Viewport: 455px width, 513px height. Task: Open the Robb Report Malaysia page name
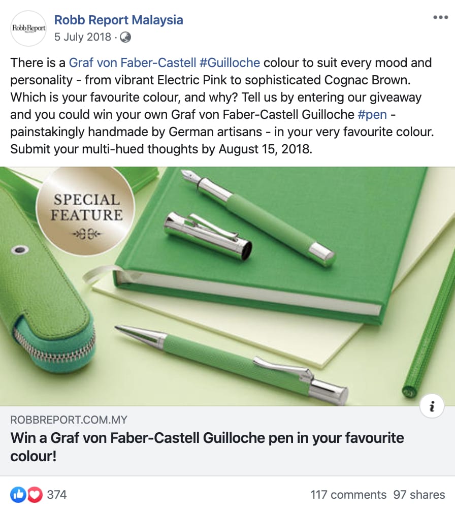[118, 20]
